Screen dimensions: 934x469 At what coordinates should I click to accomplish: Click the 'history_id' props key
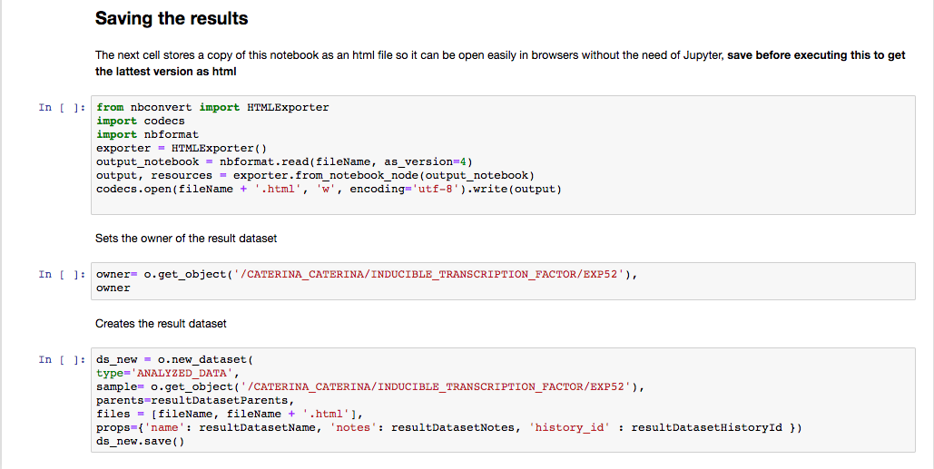point(569,427)
